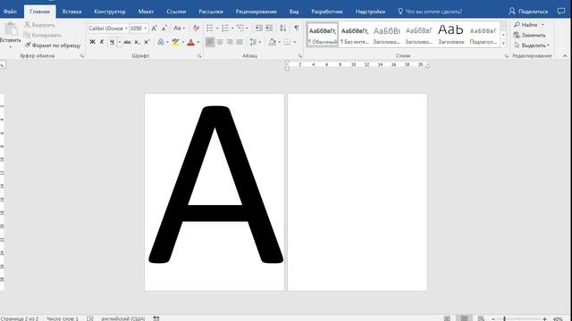Switch to the Вид tab
This screenshot has height=321, width=572.
coord(294,12)
